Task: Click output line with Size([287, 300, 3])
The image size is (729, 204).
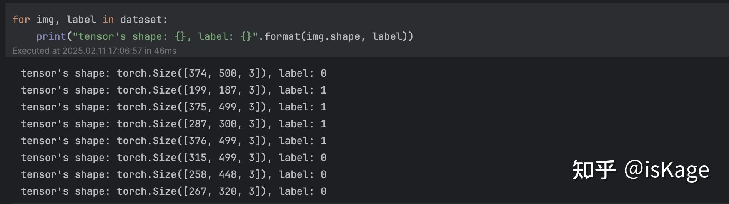Action: [x=173, y=124]
